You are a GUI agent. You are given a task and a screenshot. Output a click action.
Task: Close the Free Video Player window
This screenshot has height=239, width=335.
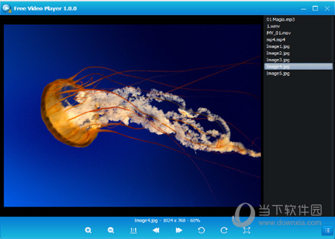click(x=327, y=9)
